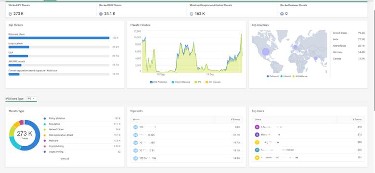Click the 273 K Blocked IPS Threats value
Image resolution: width=375 pixels, height=173 pixels.
[x=18, y=14]
